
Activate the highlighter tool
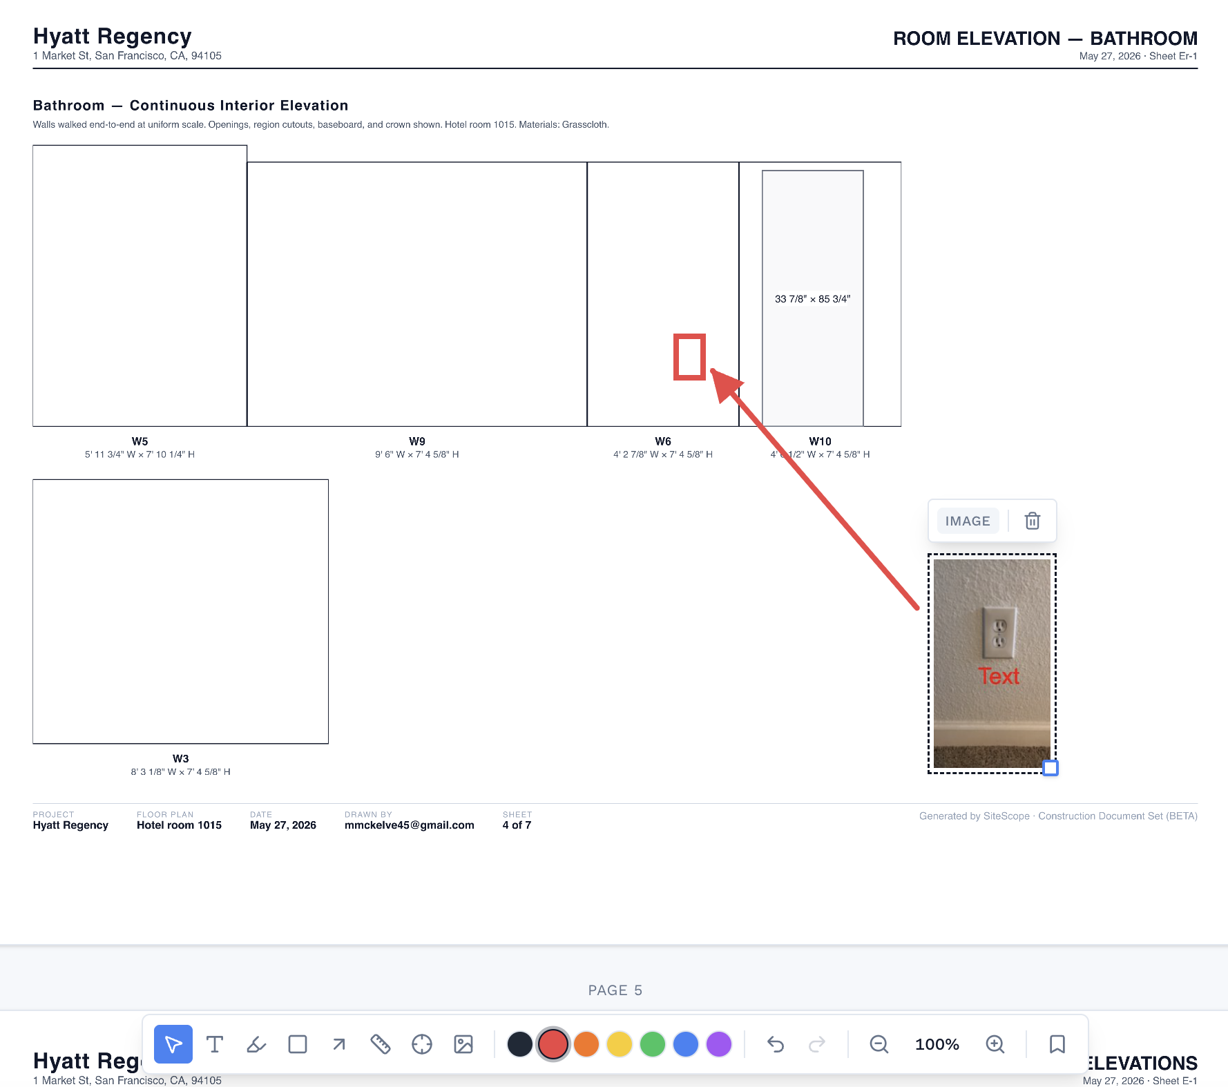pos(256,1044)
